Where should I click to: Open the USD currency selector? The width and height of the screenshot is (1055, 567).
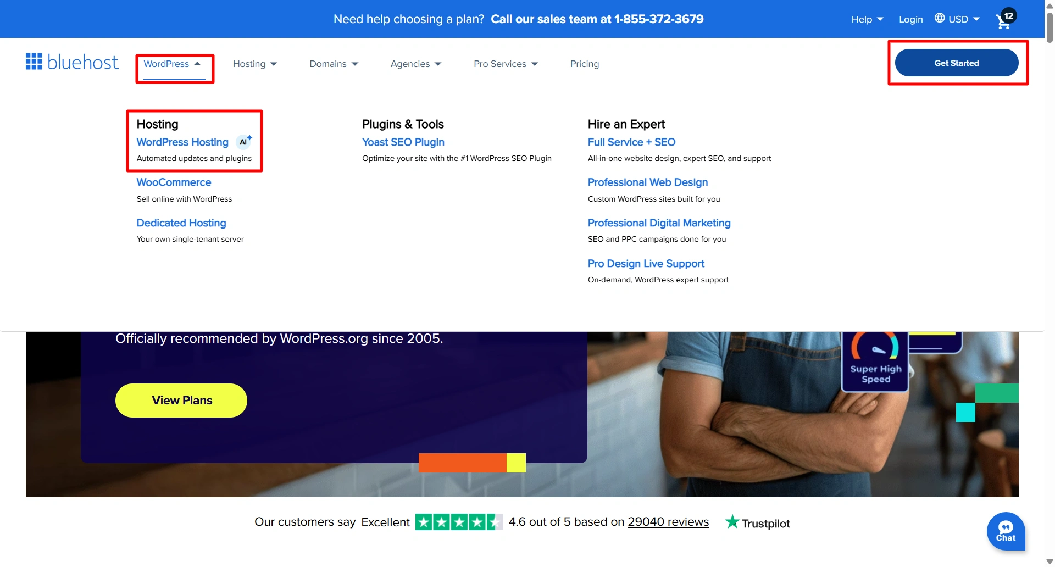point(964,19)
